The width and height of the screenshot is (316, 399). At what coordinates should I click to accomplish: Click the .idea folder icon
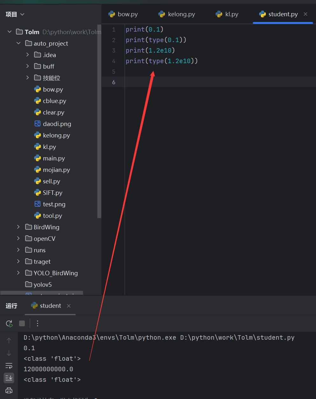tap(38, 55)
